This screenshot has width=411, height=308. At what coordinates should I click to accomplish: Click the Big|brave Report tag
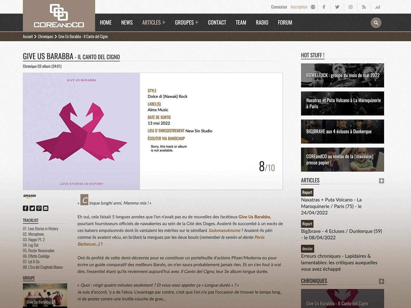click(307, 224)
